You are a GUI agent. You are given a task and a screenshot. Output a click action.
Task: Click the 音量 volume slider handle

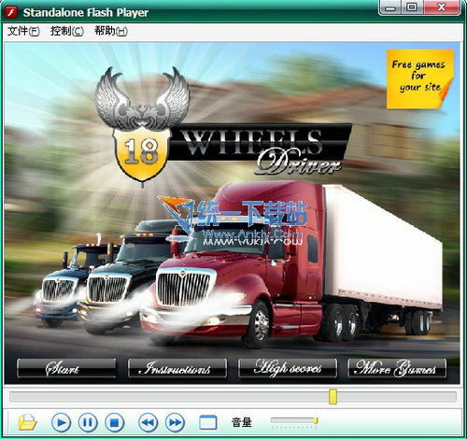316,420
